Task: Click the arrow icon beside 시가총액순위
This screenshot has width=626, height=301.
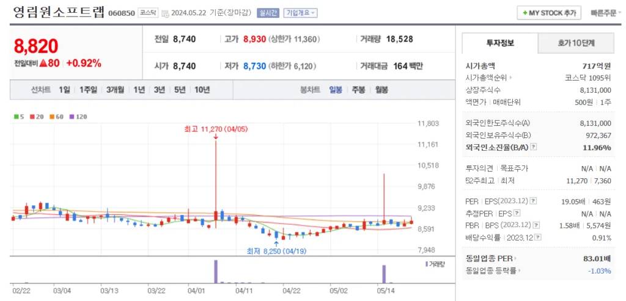Action: (510, 78)
